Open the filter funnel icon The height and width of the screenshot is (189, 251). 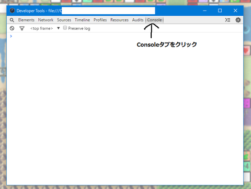pyautogui.click(x=22, y=28)
